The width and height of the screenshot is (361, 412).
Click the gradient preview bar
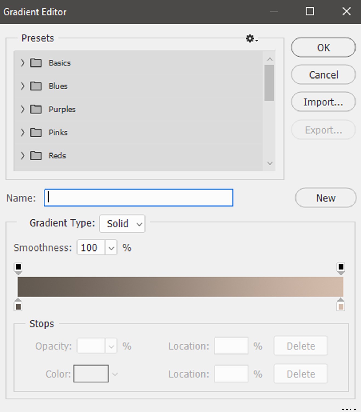(x=180, y=287)
